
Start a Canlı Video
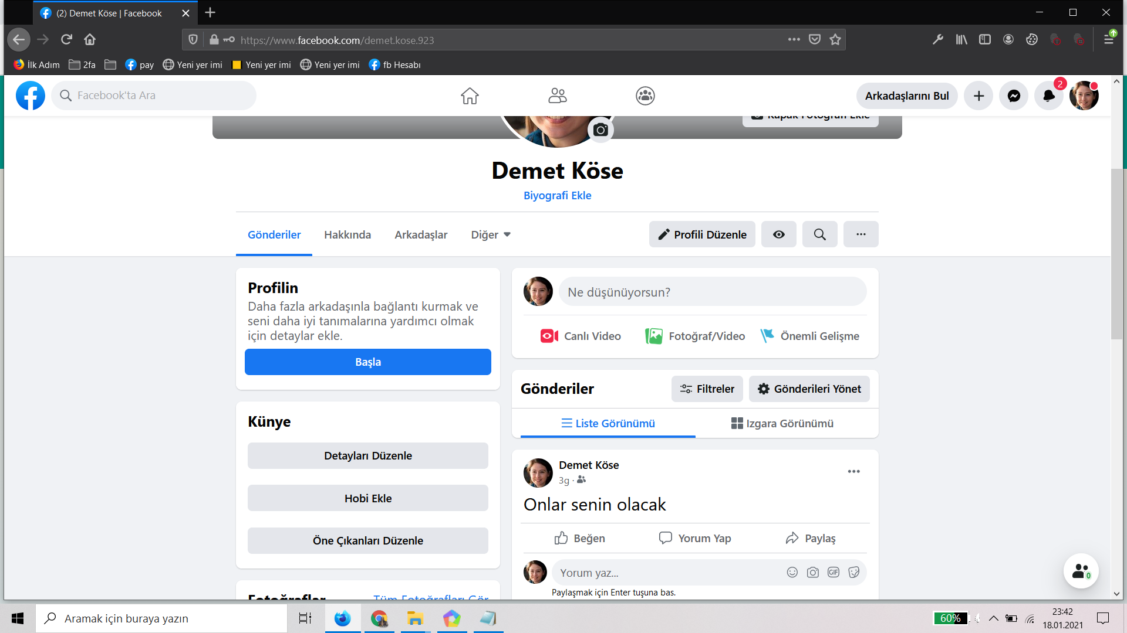[581, 336]
